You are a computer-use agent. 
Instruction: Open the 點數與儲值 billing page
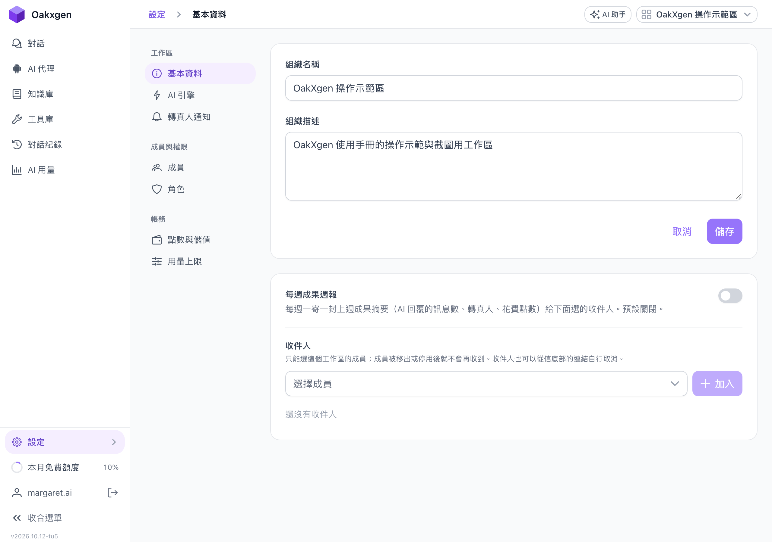click(200, 240)
